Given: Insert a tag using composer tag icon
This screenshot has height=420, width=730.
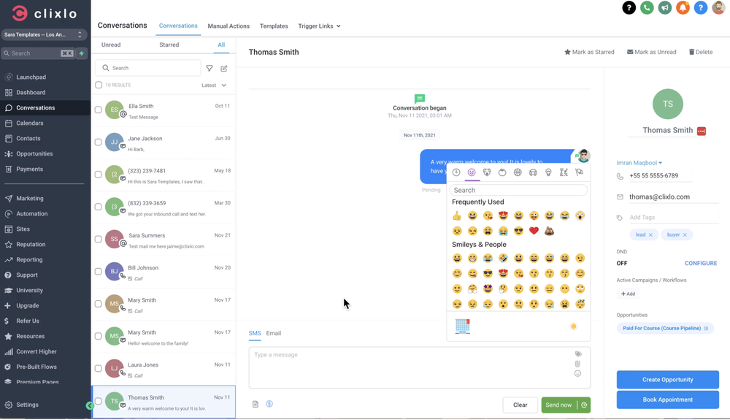Looking at the screenshot, I should point(578,354).
